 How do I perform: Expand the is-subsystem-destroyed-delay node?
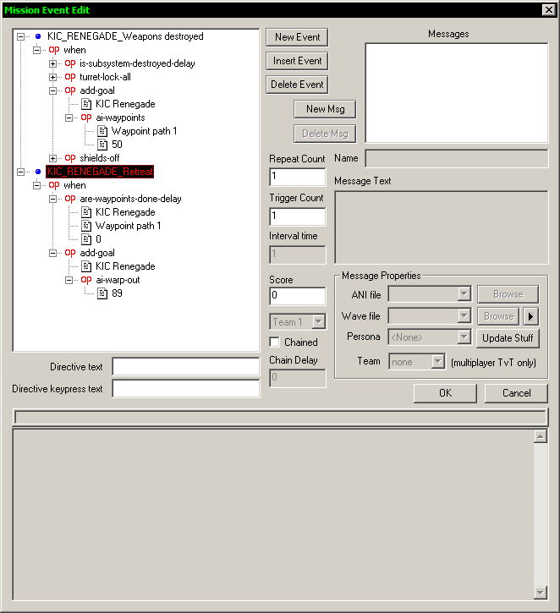click(x=53, y=63)
